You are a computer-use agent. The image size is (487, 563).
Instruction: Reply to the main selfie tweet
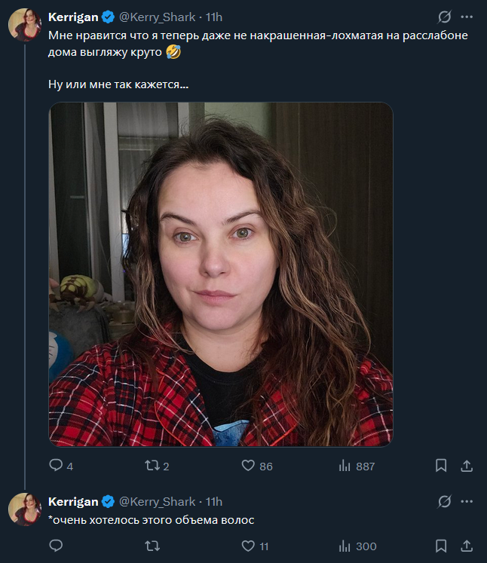point(55,466)
